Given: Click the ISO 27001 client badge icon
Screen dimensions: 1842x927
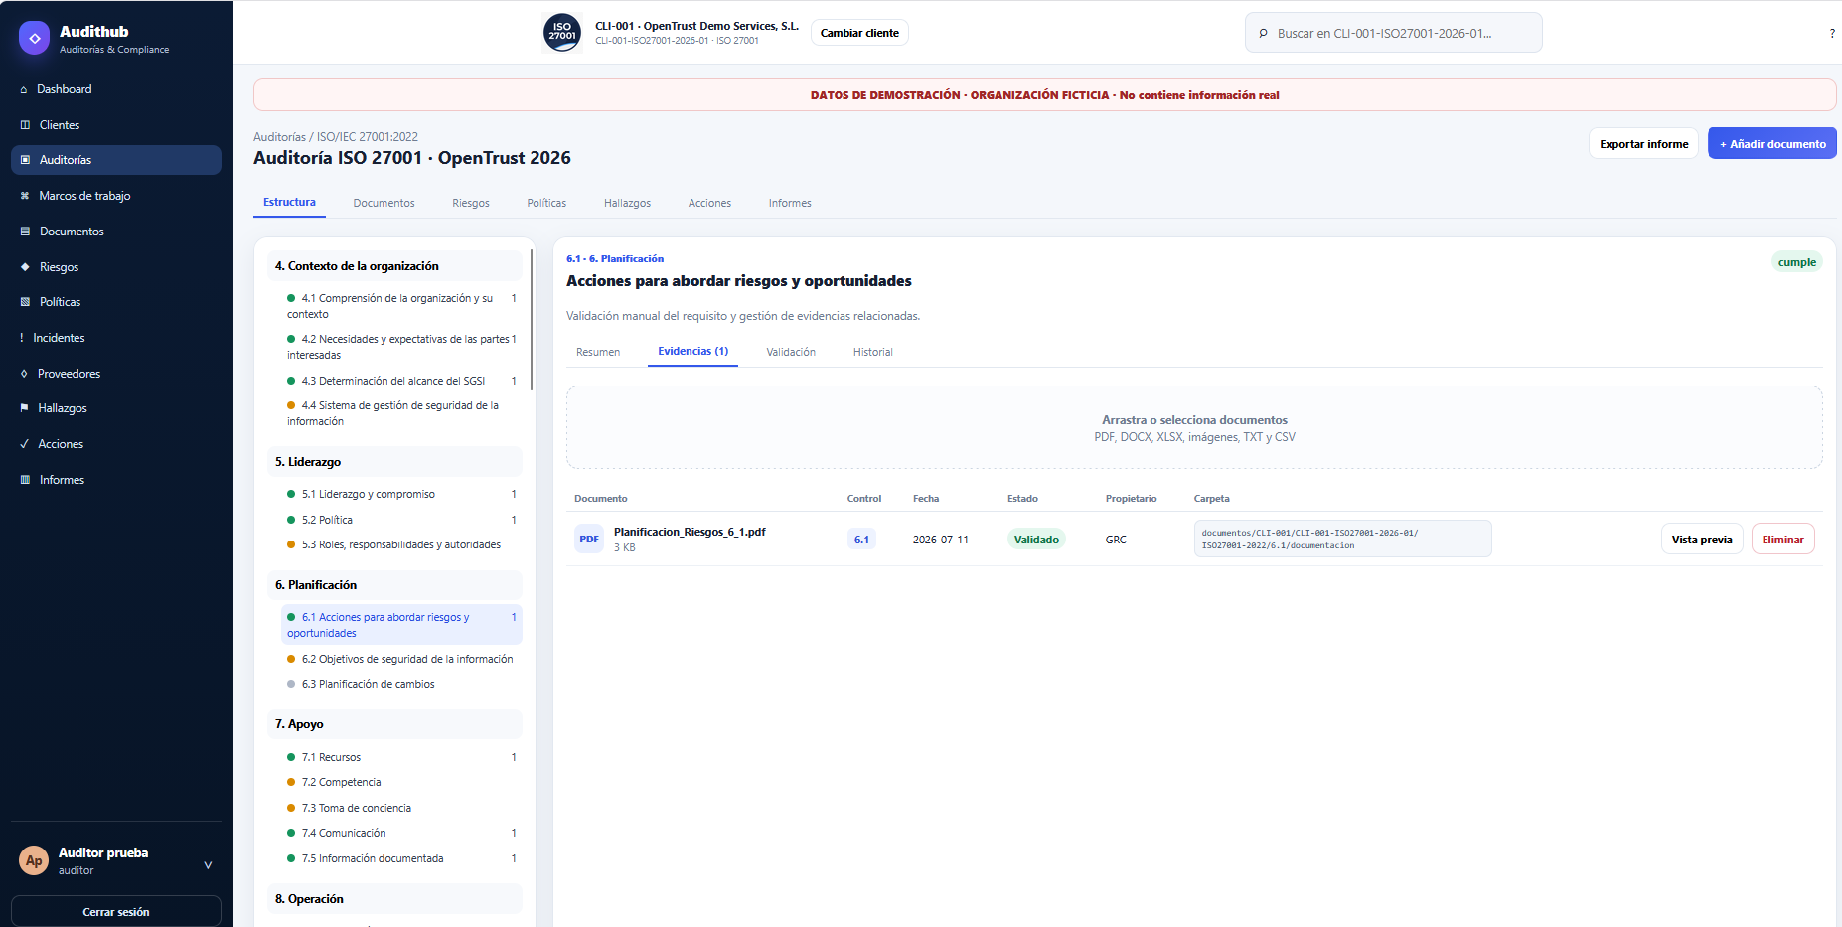Looking at the screenshot, I should (562, 33).
